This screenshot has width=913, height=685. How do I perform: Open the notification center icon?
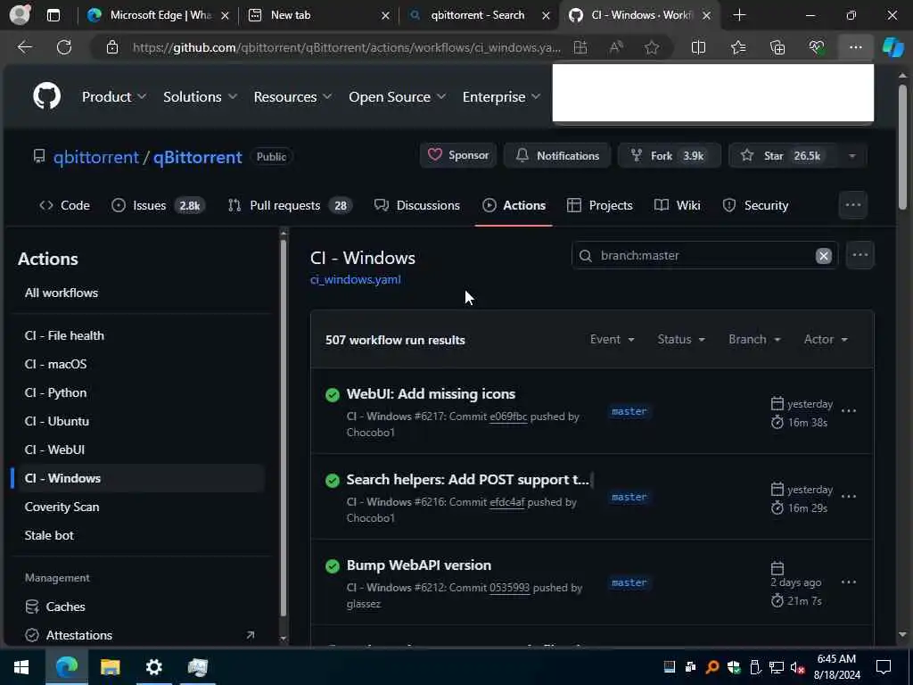(x=884, y=667)
